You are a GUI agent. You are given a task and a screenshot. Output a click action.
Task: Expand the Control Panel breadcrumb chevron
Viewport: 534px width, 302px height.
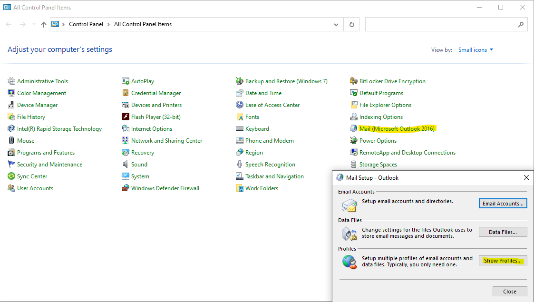pos(108,24)
